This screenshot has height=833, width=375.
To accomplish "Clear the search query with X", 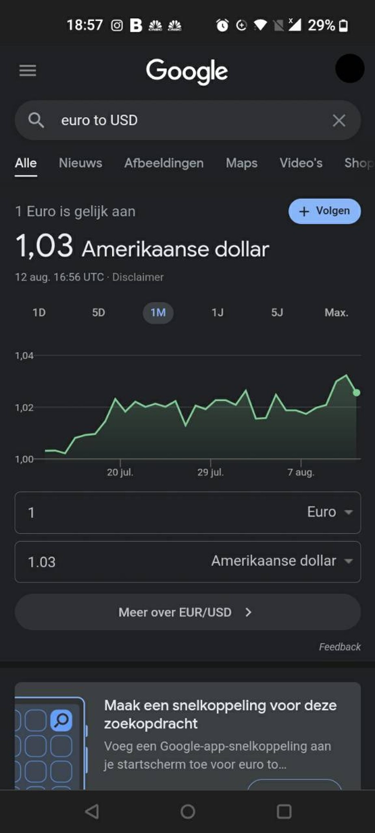I will tap(339, 120).
